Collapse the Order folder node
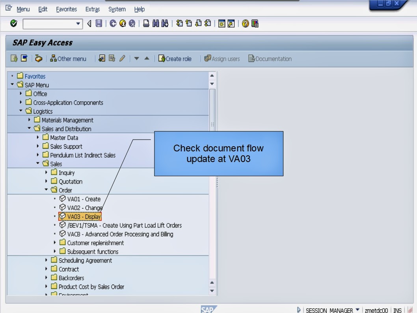This screenshot has width=417, height=313. (x=46, y=190)
